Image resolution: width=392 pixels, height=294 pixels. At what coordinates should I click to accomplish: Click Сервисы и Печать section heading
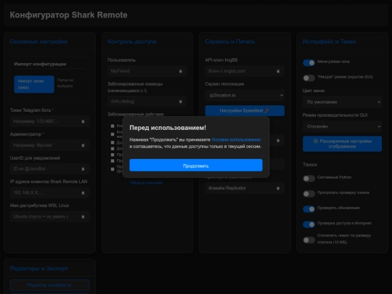(230, 41)
